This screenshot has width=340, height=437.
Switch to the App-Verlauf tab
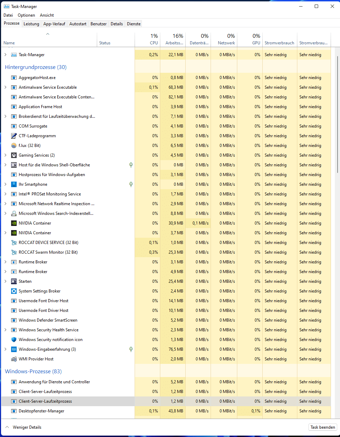[x=54, y=24]
